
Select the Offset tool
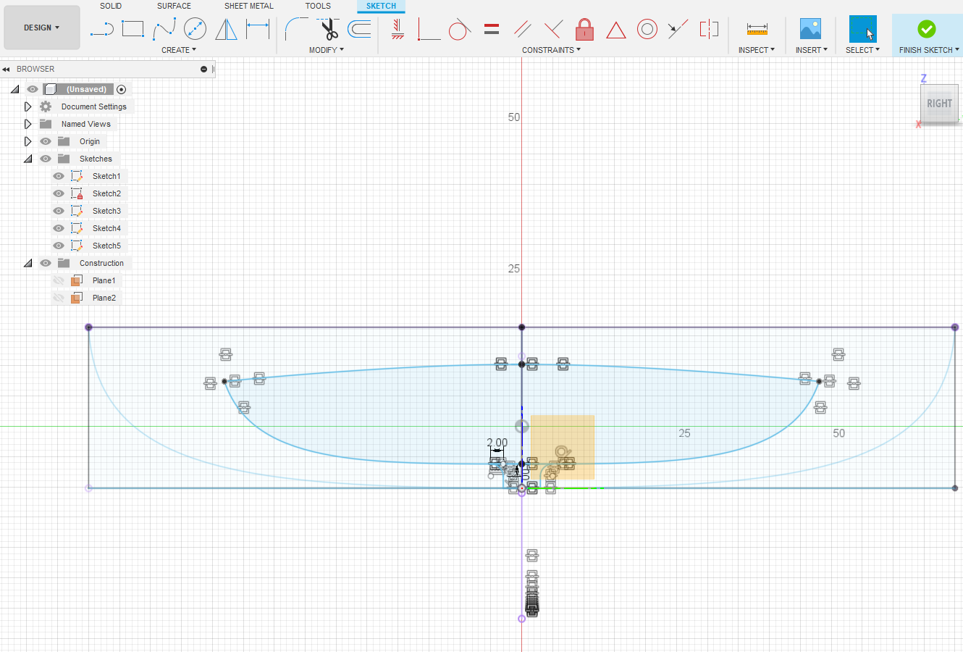(x=359, y=29)
